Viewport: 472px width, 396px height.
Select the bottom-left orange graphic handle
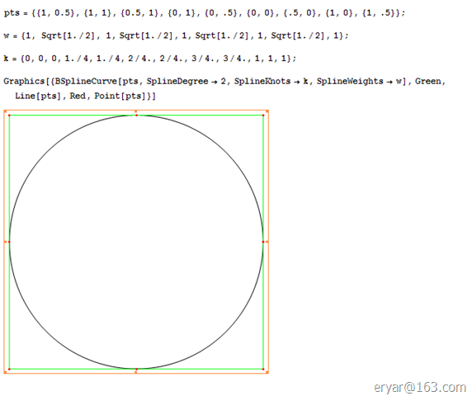pos(5,372)
